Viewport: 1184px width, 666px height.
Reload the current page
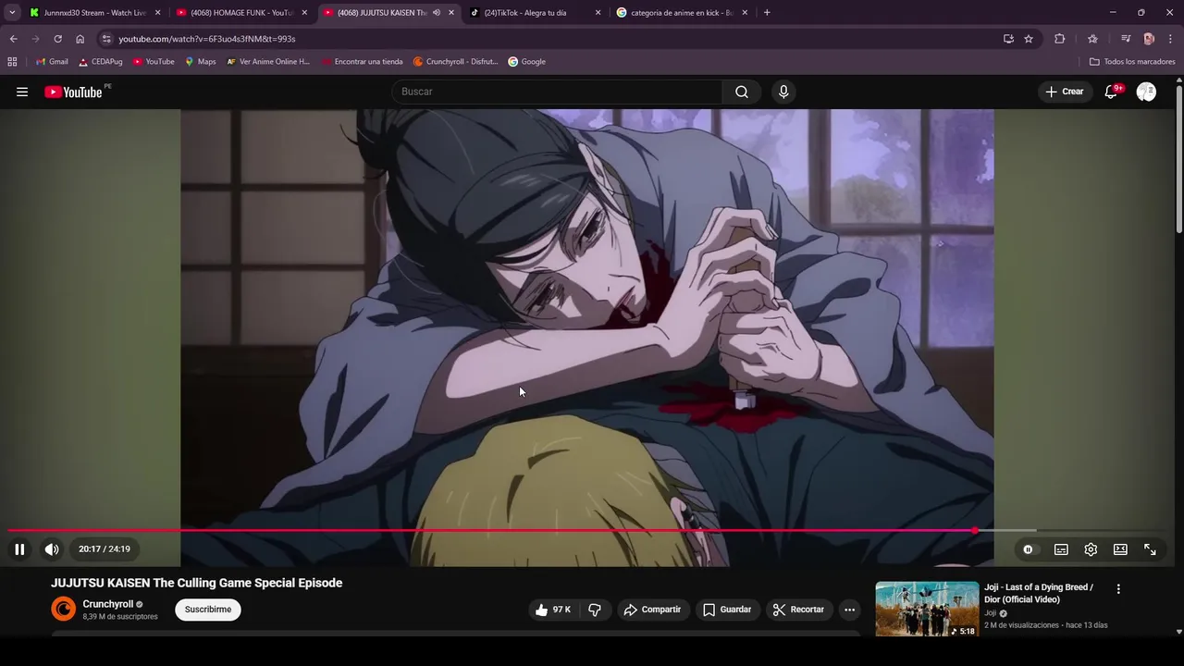(x=57, y=39)
